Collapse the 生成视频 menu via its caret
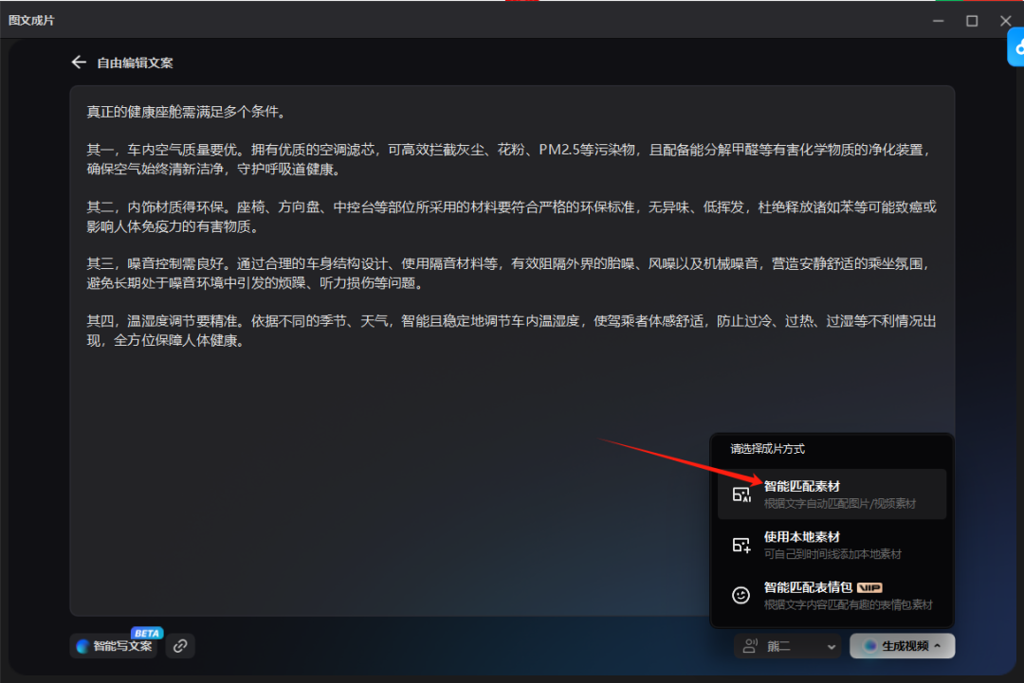1024x683 pixels. (x=938, y=646)
